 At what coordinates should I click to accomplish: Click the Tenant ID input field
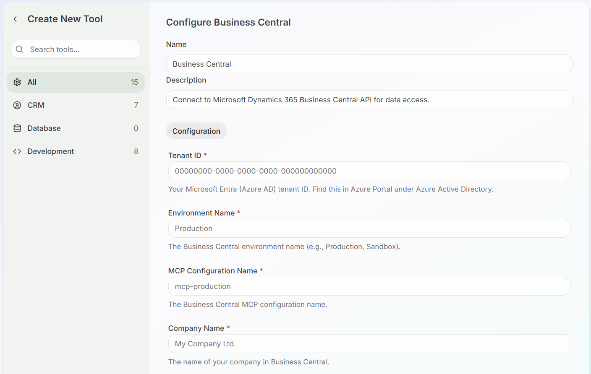click(369, 171)
